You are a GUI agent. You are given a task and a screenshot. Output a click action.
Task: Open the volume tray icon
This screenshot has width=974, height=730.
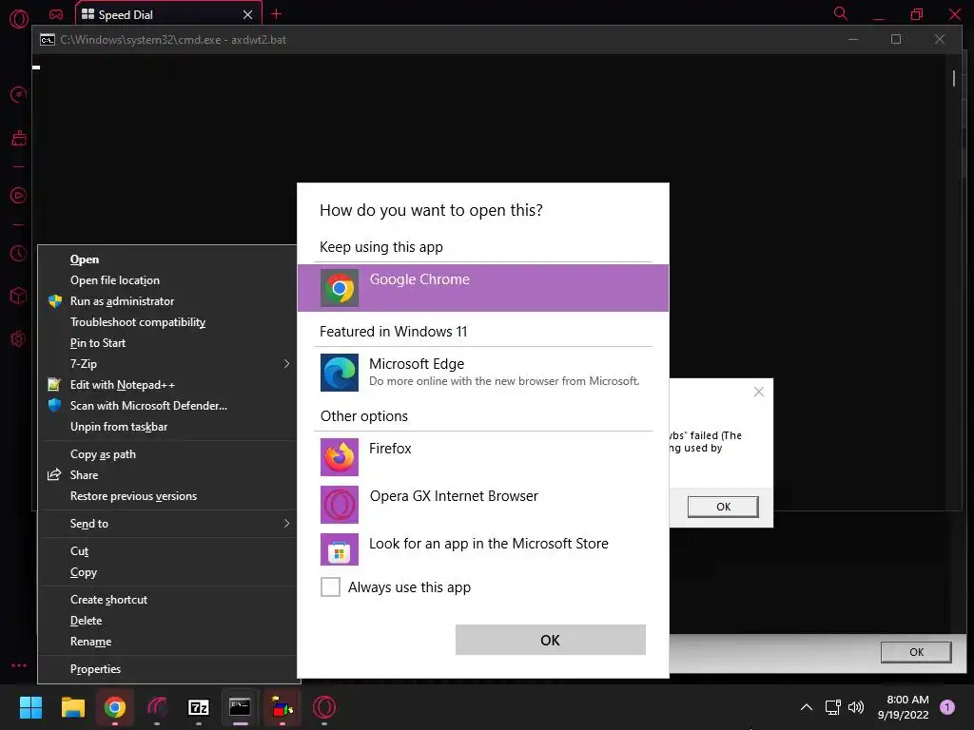click(856, 707)
